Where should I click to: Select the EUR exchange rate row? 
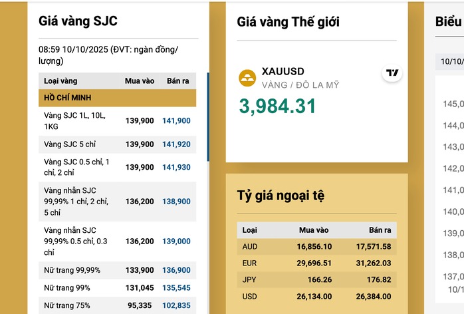[x=316, y=263]
